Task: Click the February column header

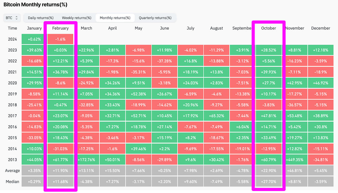Action: tap(60, 28)
